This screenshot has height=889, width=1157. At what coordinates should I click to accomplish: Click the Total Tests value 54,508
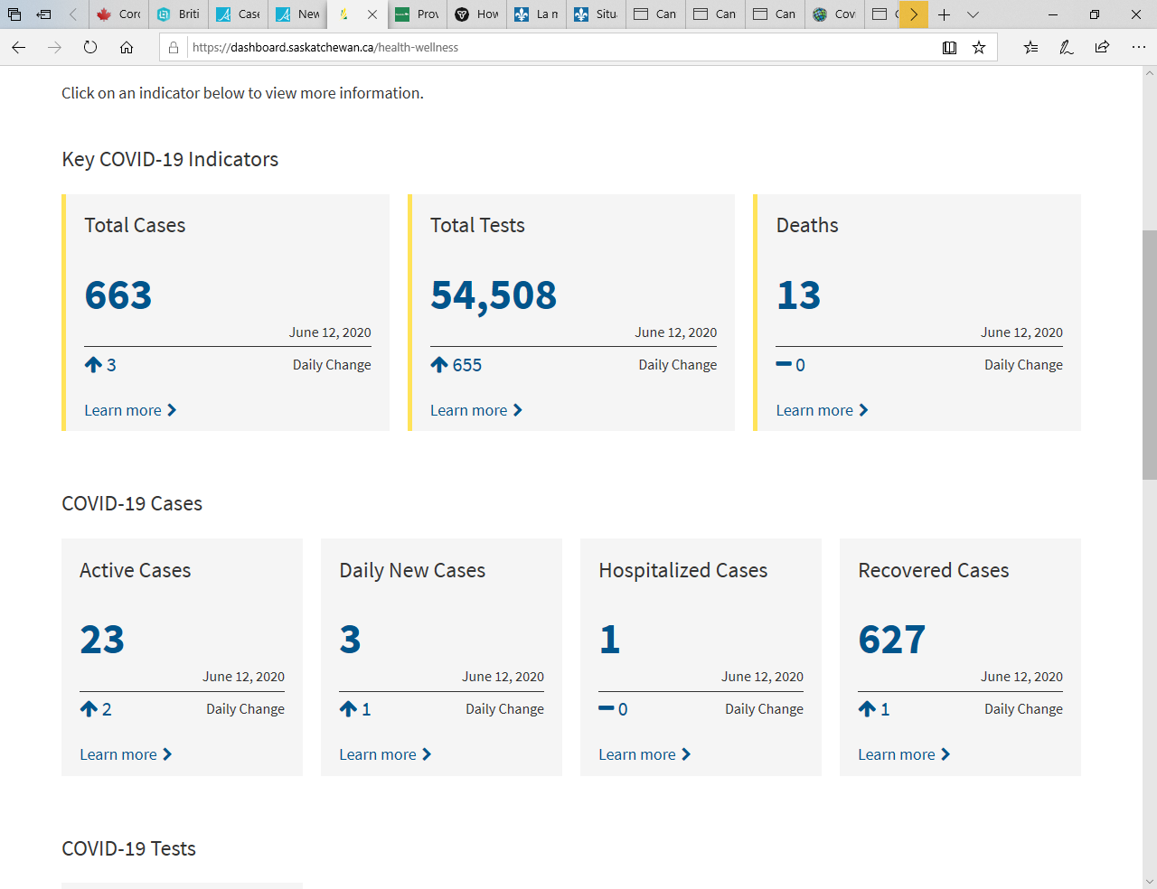pos(494,295)
